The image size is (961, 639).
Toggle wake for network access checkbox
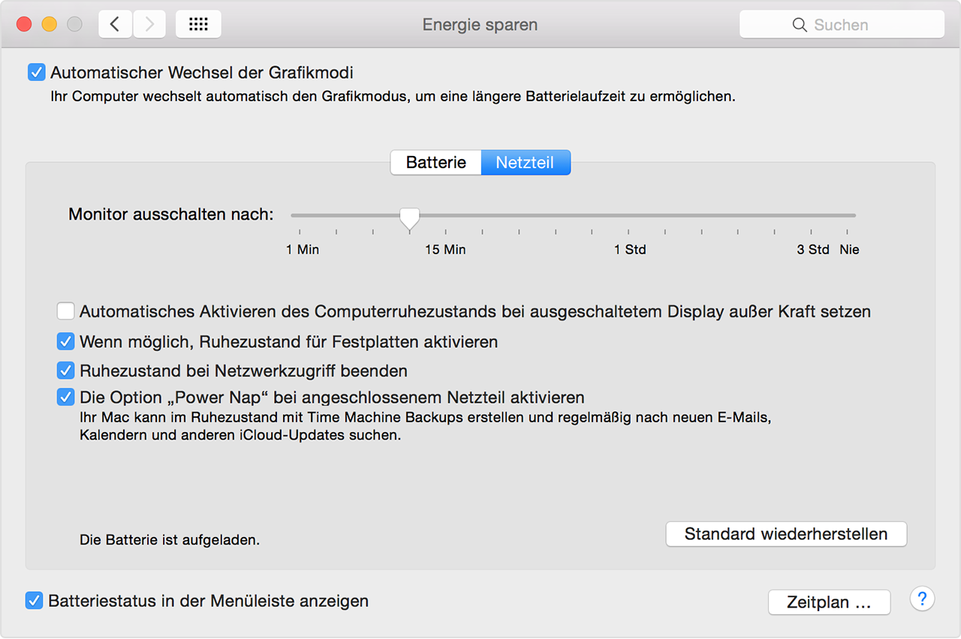(66, 370)
